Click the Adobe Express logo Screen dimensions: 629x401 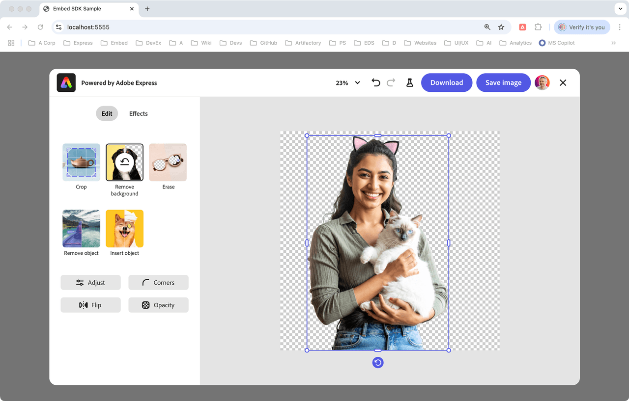(66, 83)
